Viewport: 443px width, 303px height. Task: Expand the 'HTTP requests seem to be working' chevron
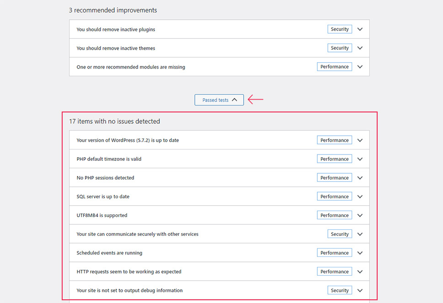(x=360, y=271)
